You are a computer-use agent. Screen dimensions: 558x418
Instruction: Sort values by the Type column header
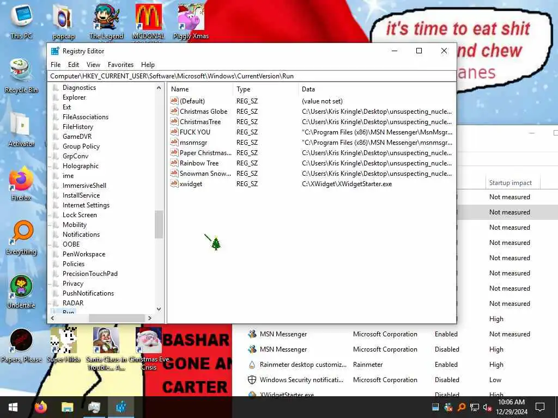265,89
